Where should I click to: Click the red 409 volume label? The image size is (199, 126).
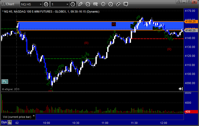pos(191,112)
